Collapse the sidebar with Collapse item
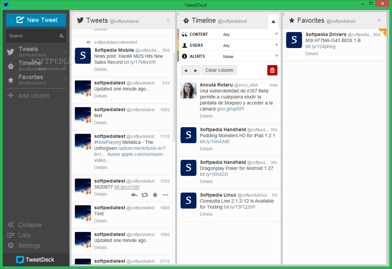 (x=24, y=225)
